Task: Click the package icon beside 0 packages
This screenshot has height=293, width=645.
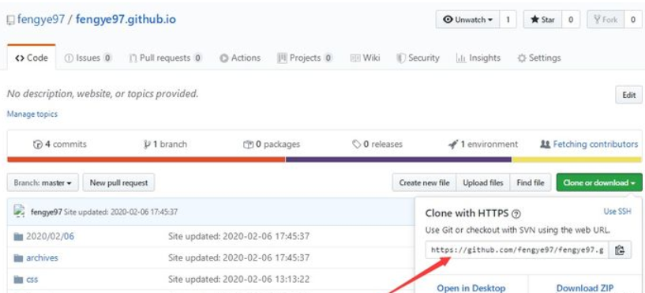Action: click(x=248, y=145)
